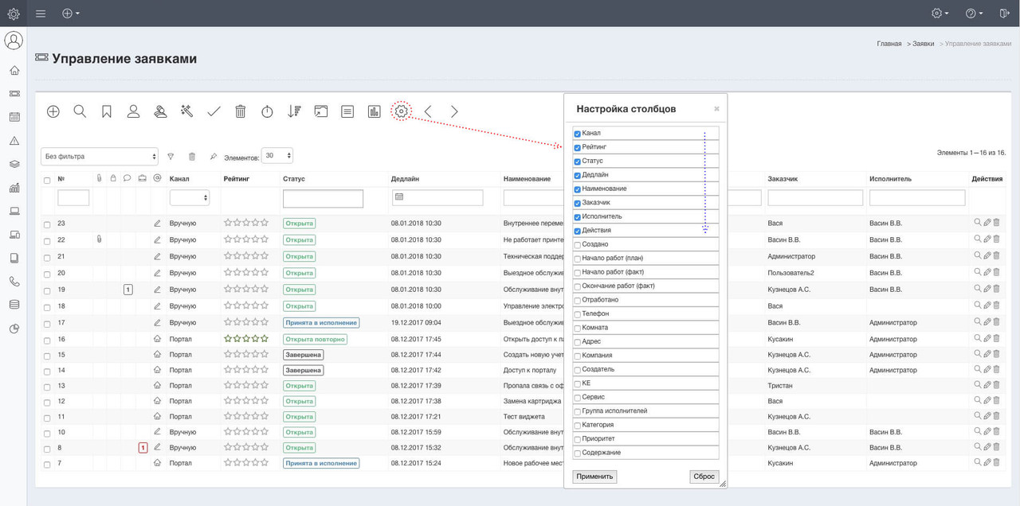Click the magic wand toolbar icon
1020x506 pixels.
186,111
